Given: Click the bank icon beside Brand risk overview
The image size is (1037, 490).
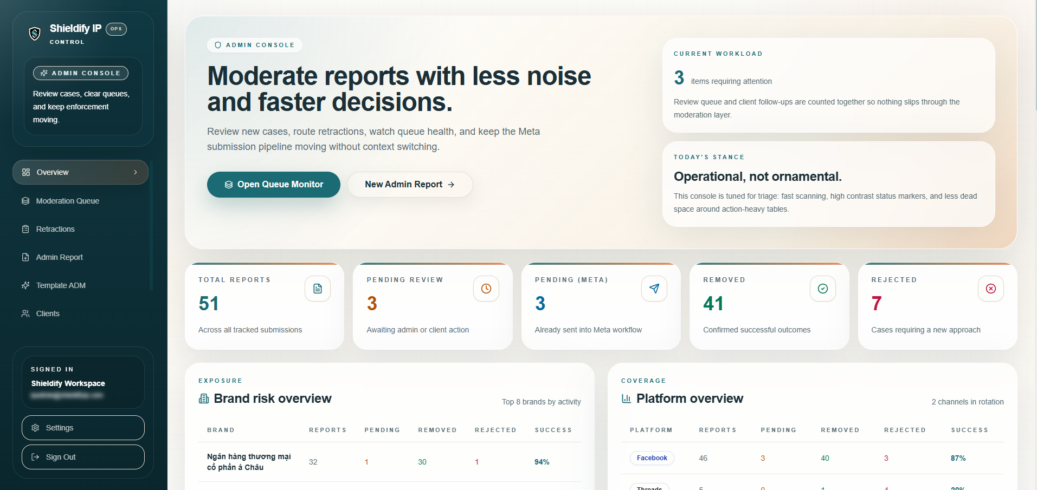Looking at the screenshot, I should [203, 398].
